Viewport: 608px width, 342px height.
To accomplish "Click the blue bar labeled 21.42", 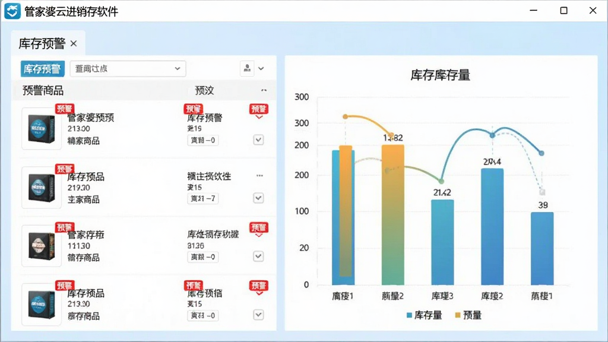I will [442, 242].
